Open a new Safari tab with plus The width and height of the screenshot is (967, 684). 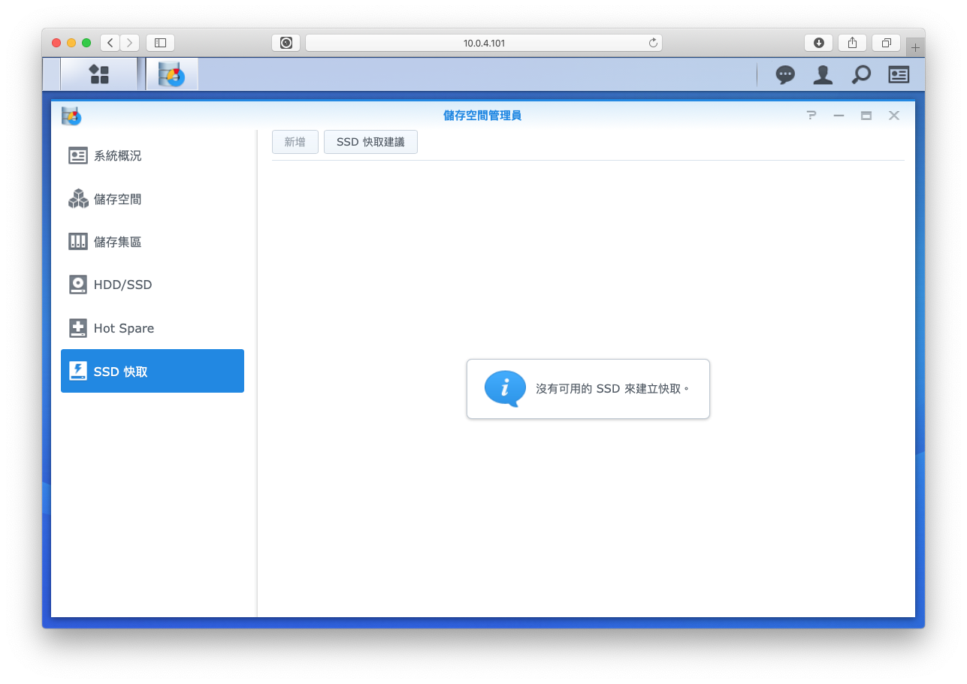pos(915,47)
